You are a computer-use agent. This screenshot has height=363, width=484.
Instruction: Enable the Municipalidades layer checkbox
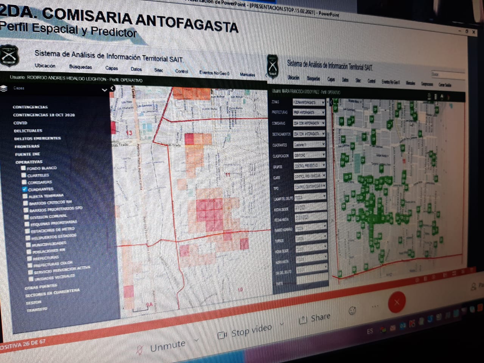tap(29, 245)
